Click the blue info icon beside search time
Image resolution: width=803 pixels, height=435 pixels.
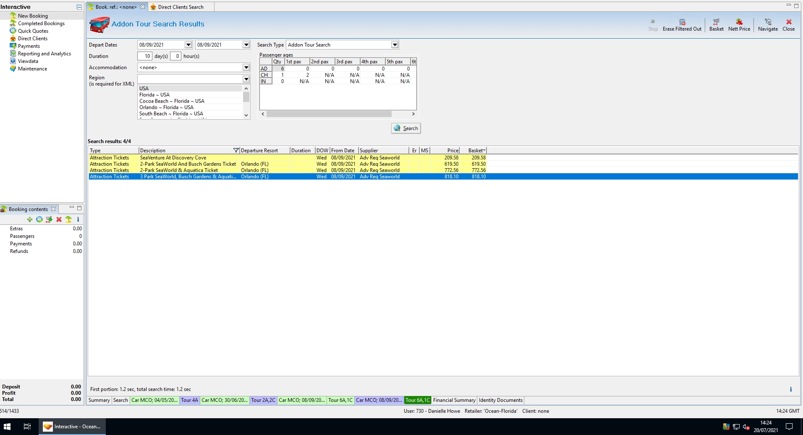click(791, 389)
